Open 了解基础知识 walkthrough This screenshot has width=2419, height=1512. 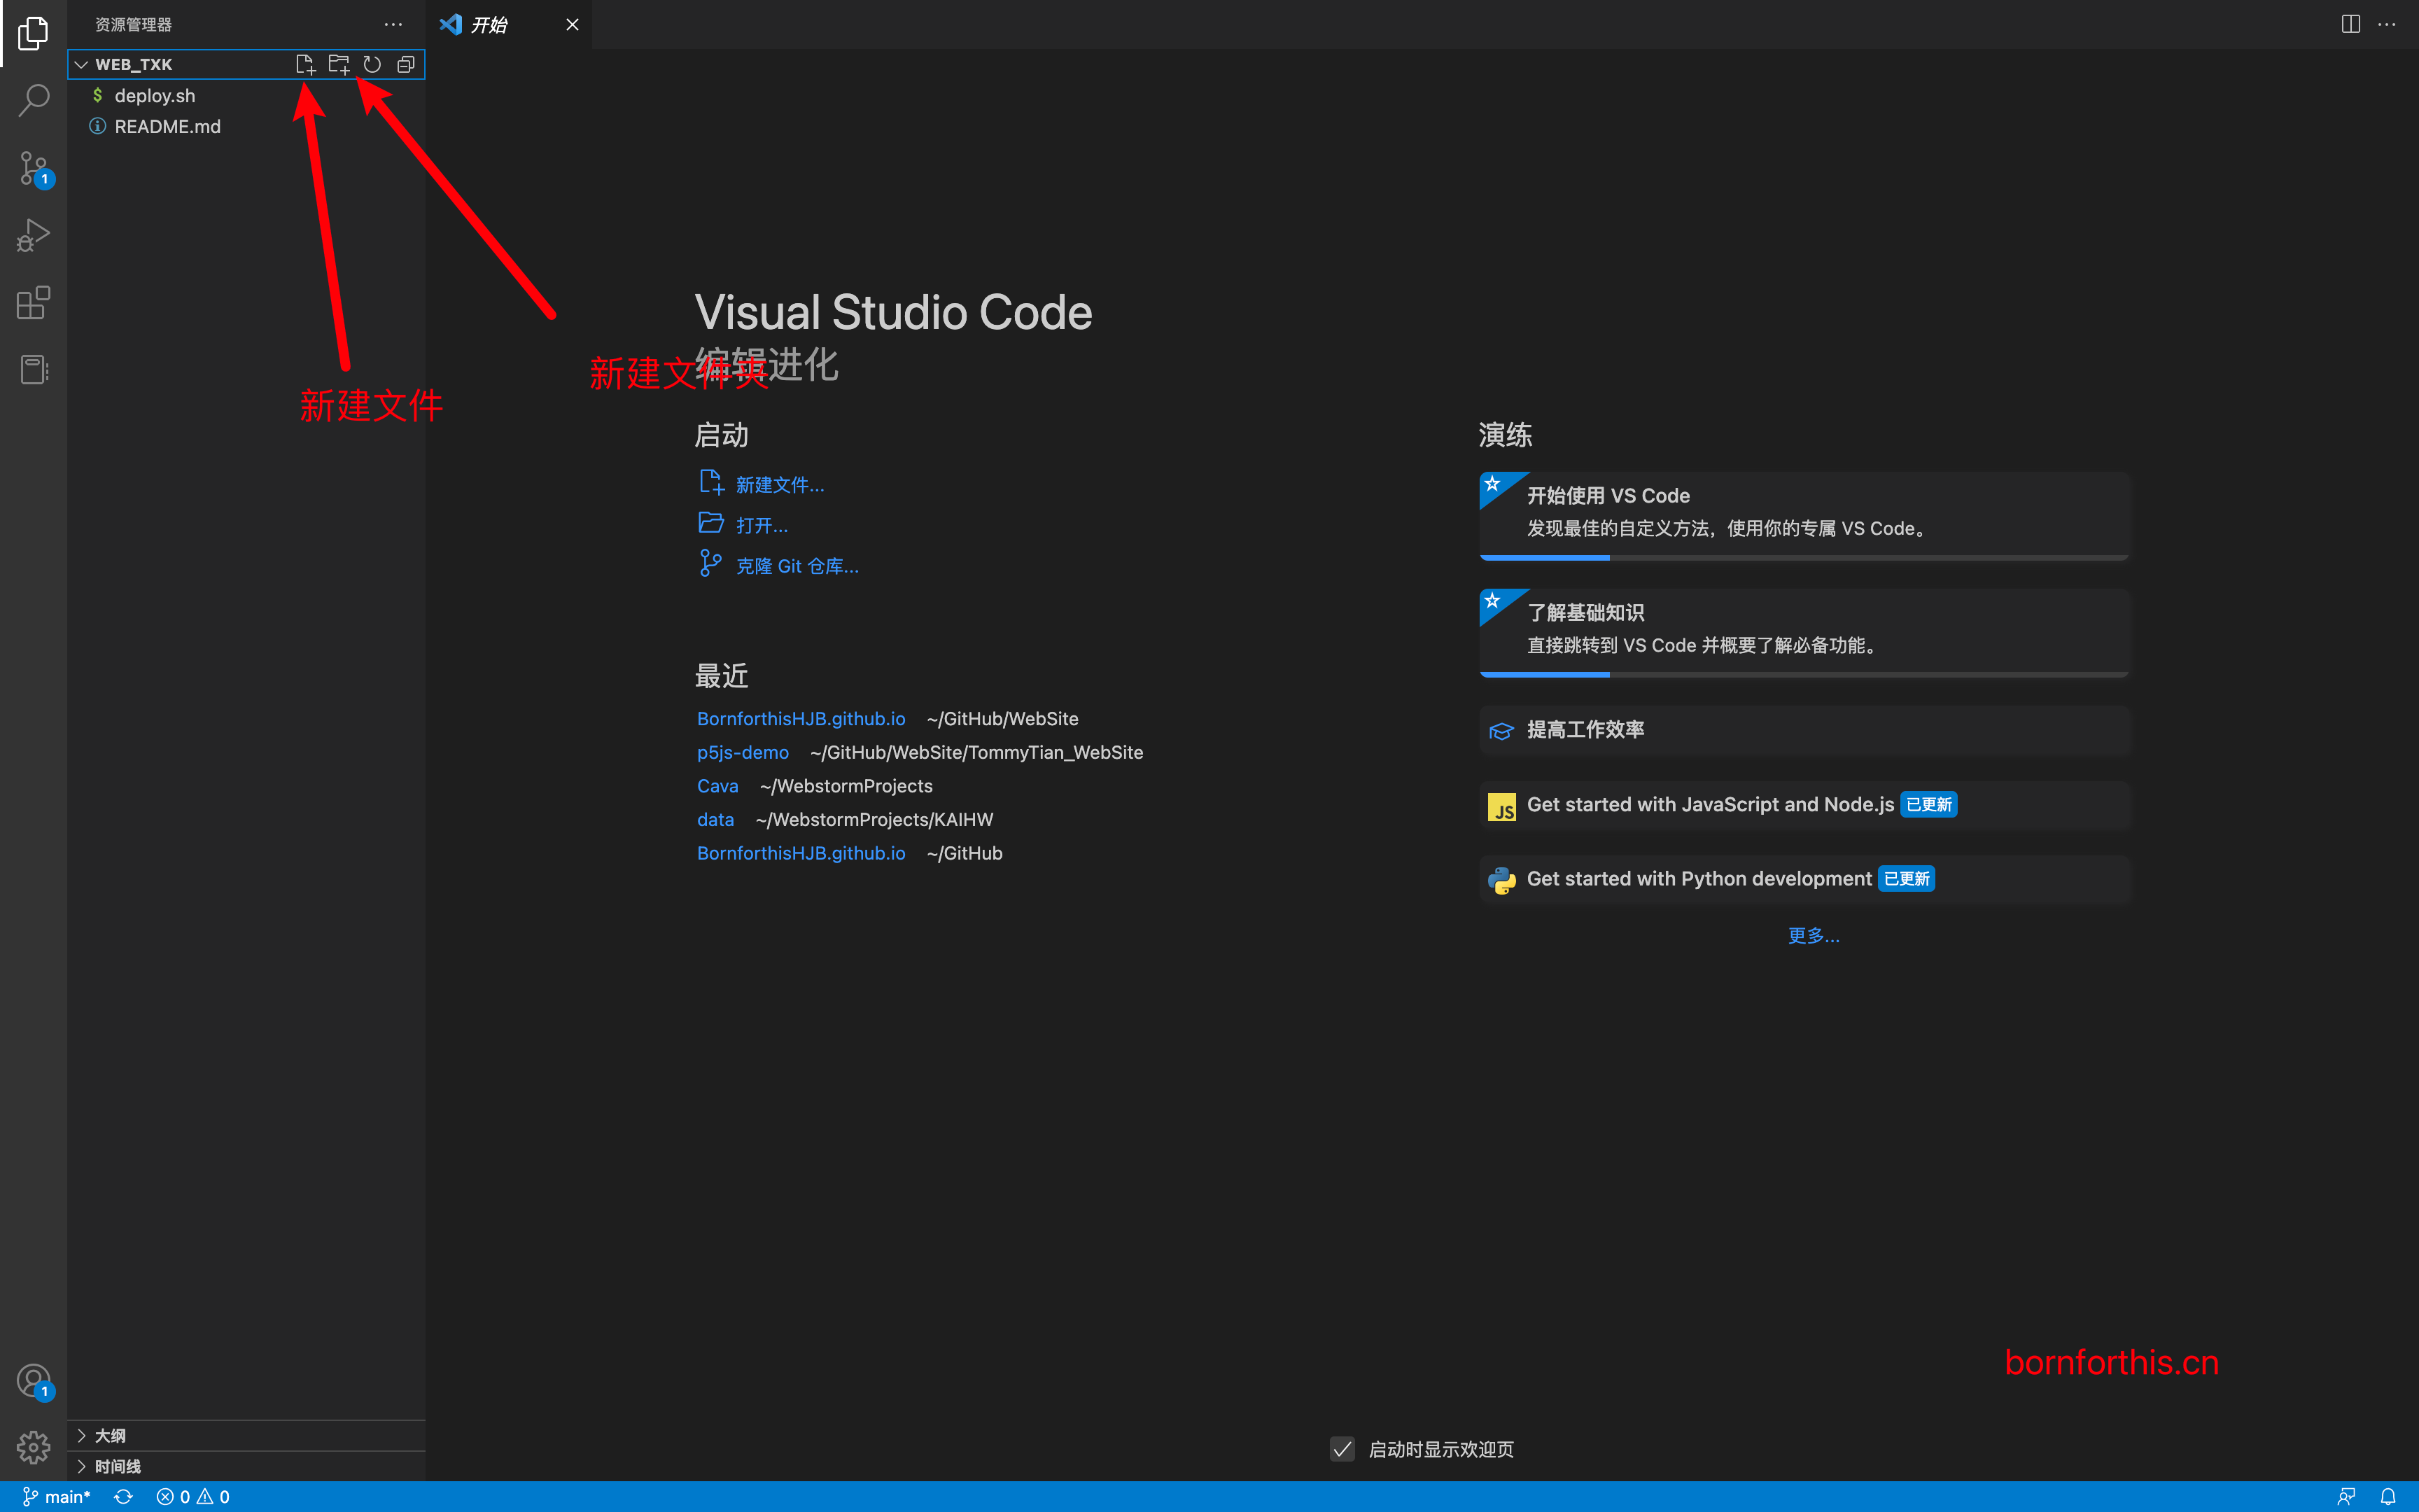1804,632
